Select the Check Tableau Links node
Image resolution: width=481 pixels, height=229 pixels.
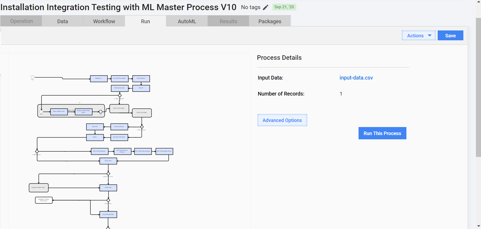tap(59, 112)
